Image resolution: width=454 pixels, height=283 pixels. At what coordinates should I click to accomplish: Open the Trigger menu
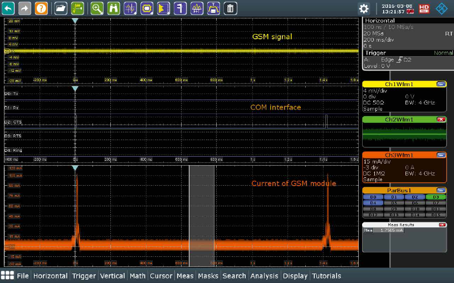[x=84, y=276]
